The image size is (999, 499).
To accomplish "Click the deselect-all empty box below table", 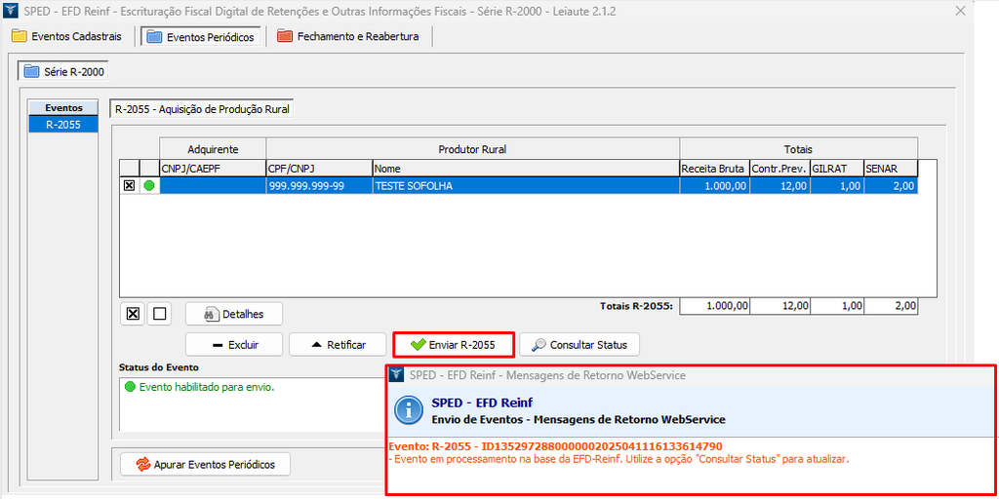I will [x=160, y=314].
